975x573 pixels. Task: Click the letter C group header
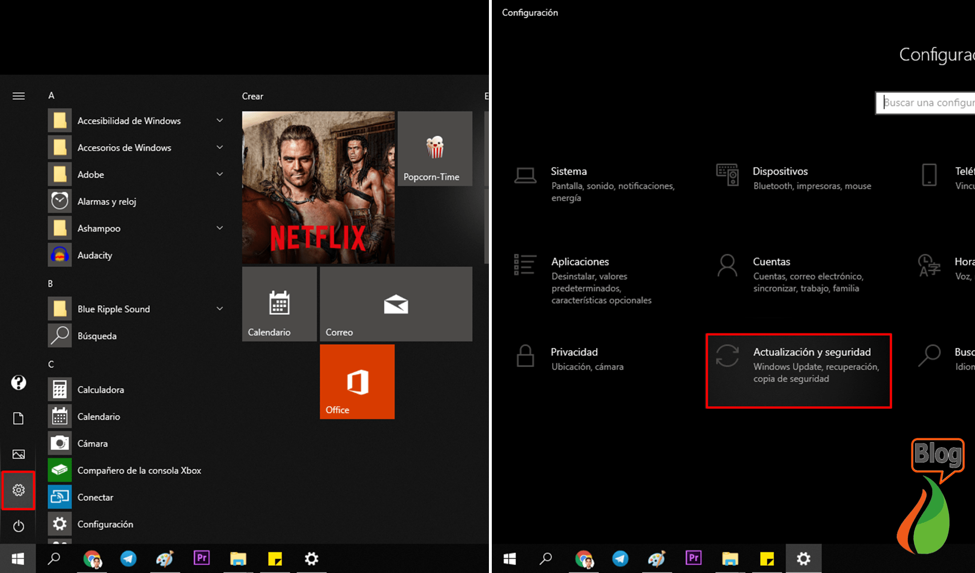pyautogui.click(x=51, y=364)
